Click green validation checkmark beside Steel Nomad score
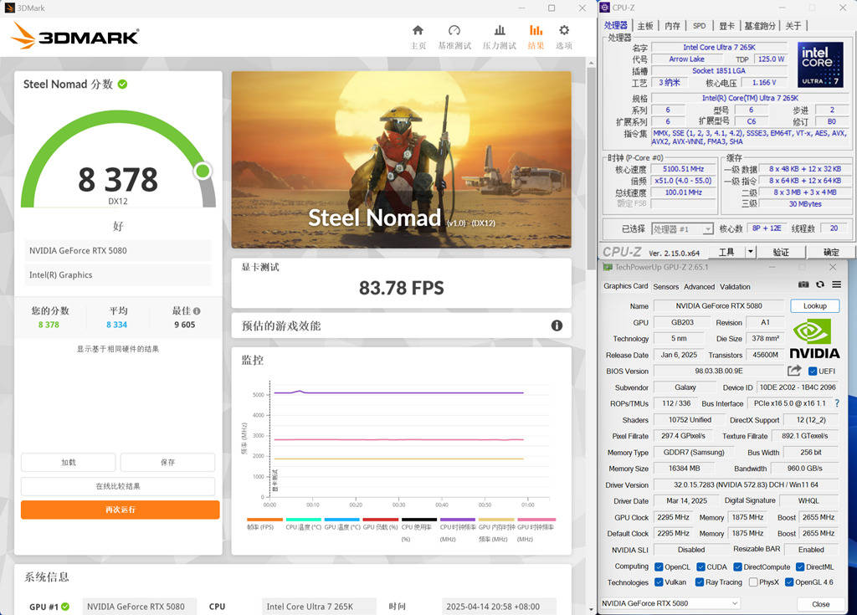The image size is (857, 615). pyautogui.click(x=122, y=85)
